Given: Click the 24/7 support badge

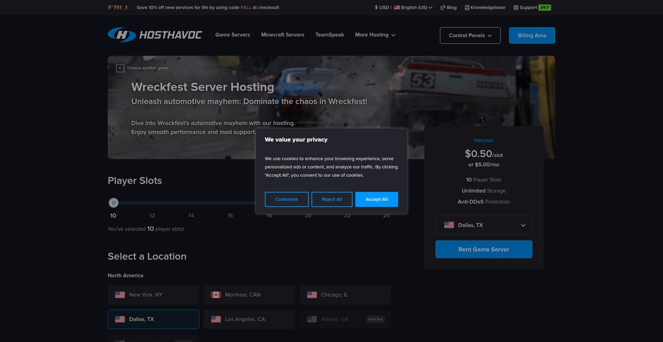Looking at the screenshot, I should click(x=545, y=8).
